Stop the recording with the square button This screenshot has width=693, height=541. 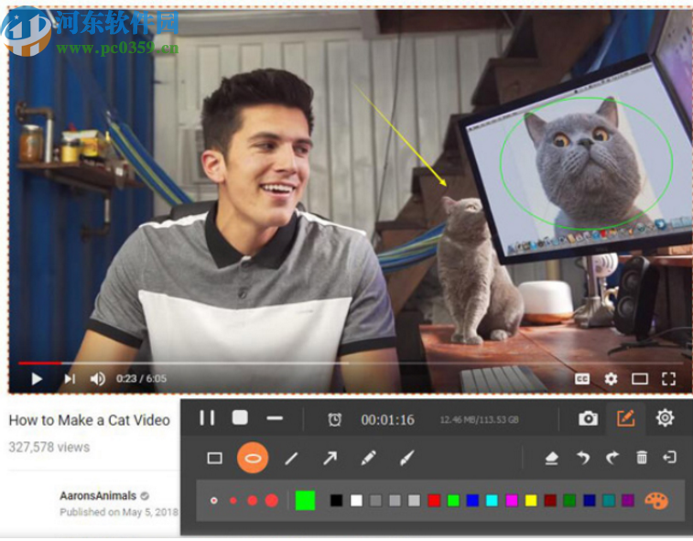click(240, 417)
